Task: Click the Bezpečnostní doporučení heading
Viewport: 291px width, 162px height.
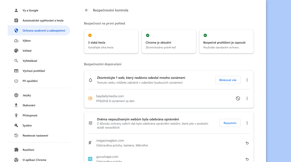Action: (102, 64)
